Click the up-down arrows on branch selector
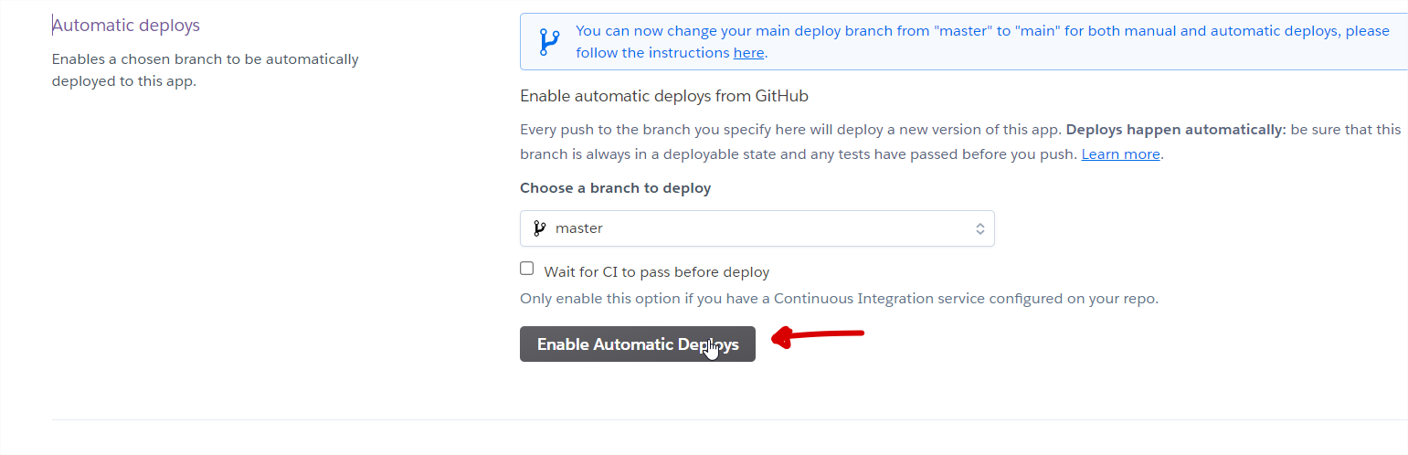 (979, 228)
